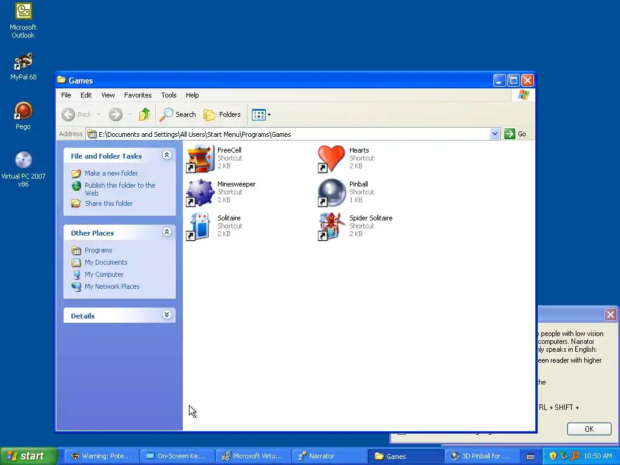Collapse File and Folder Tasks panel
The image size is (620, 465).
167,155
